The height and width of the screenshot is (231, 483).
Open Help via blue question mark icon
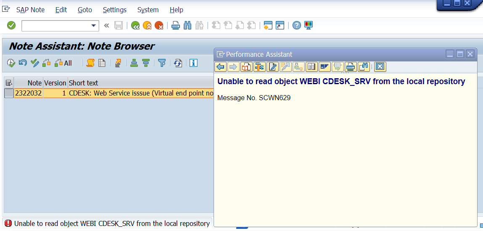click(x=296, y=26)
